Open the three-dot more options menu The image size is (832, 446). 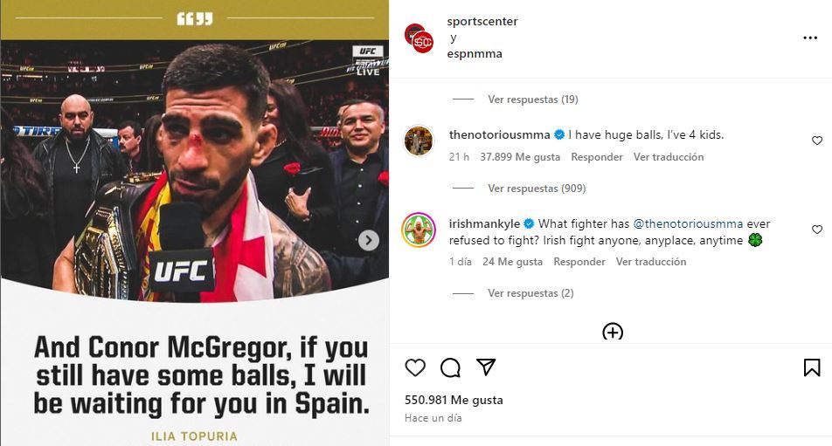[809, 38]
